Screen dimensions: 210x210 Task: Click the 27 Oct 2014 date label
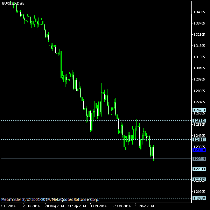point(121,206)
